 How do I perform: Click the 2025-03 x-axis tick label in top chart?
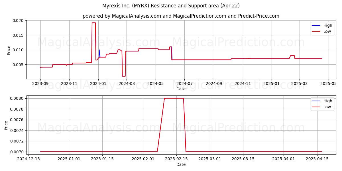[300, 84]
